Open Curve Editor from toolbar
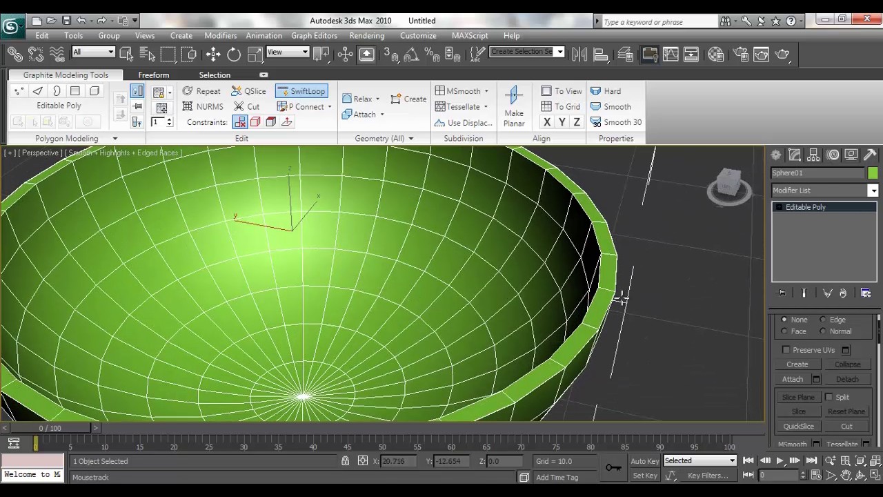This screenshot has width=883, height=497. 671,54
